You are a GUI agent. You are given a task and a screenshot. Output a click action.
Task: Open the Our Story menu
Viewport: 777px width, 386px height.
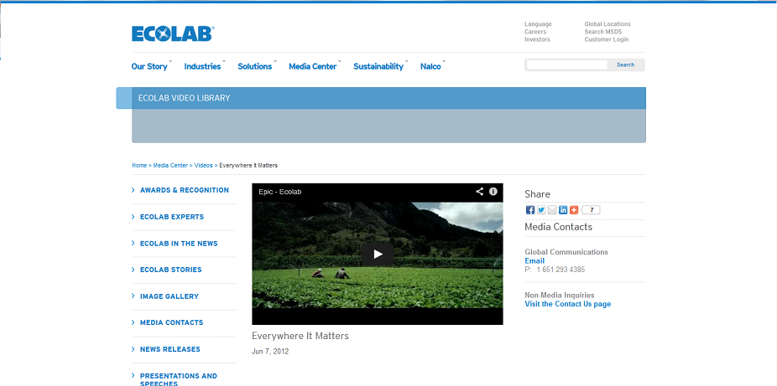[x=149, y=66]
